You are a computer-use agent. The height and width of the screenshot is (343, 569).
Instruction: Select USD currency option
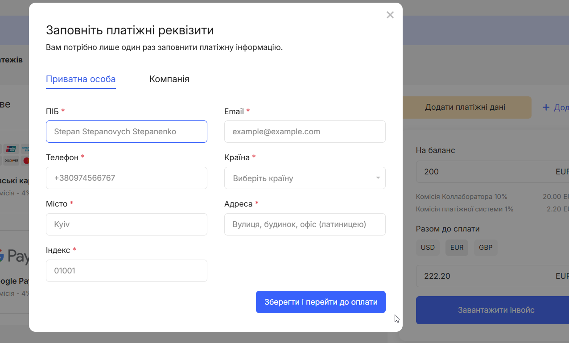428,248
